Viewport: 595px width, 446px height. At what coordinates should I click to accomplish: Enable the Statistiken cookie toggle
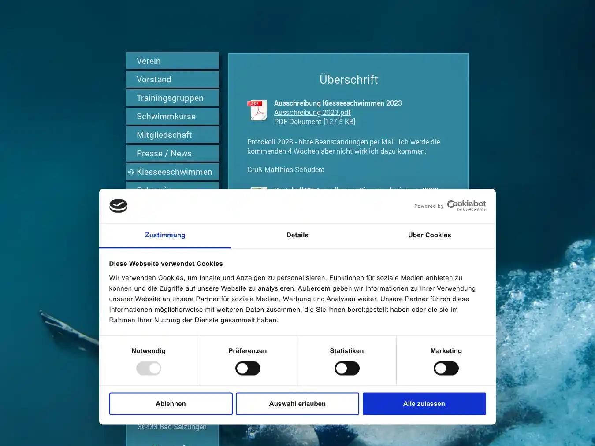click(x=347, y=368)
